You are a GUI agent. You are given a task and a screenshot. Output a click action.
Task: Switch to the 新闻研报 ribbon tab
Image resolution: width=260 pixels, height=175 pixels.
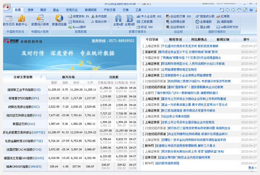pyautogui.click(x=91, y=10)
